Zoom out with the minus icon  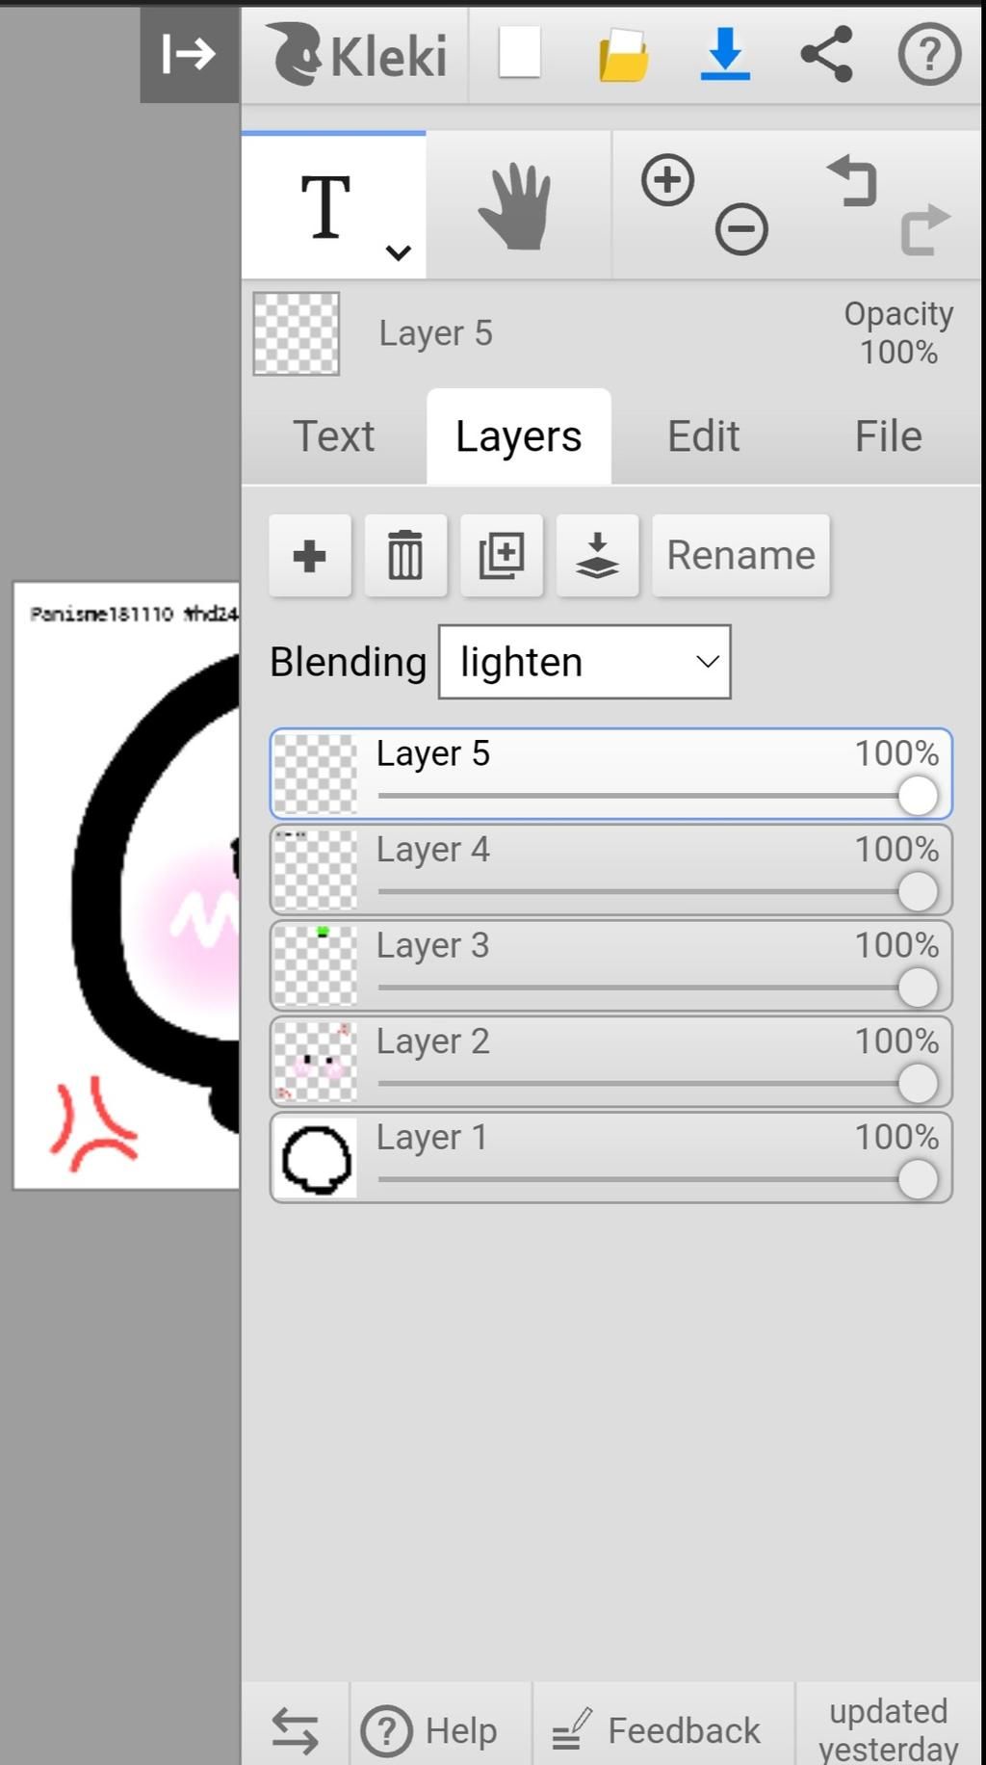[741, 229]
